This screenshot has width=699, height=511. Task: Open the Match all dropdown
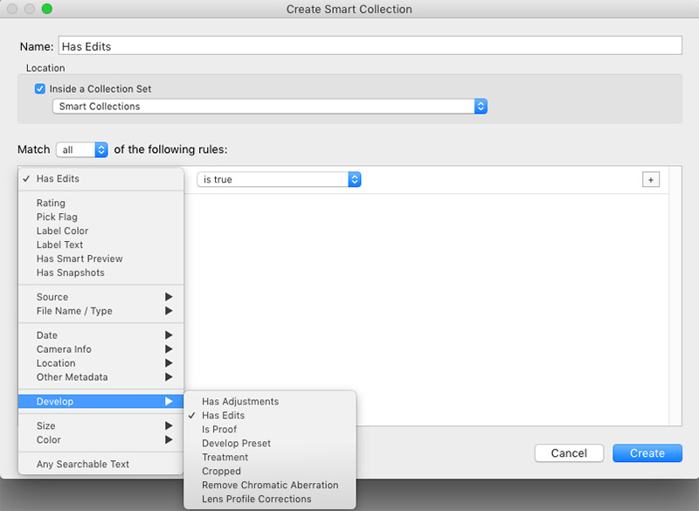[x=81, y=149]
